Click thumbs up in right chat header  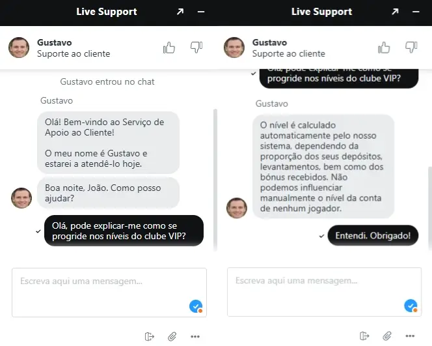(x=384, y=48)
